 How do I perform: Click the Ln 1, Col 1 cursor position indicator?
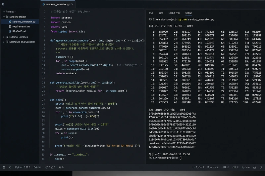pos(198,167)
